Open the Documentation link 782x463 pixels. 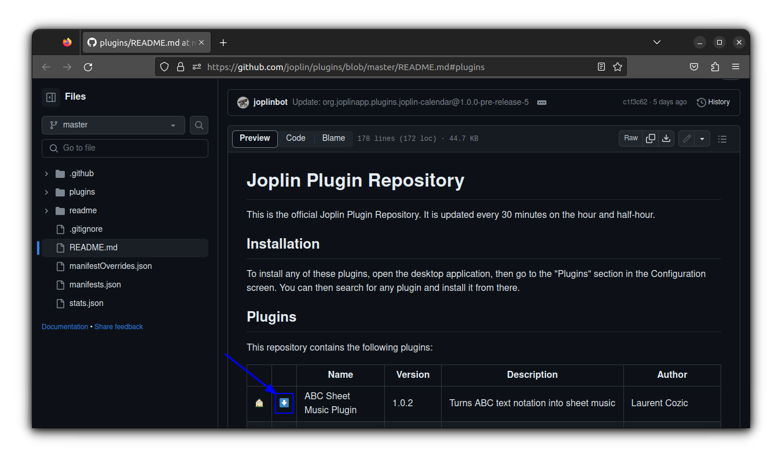coord(65,327)
